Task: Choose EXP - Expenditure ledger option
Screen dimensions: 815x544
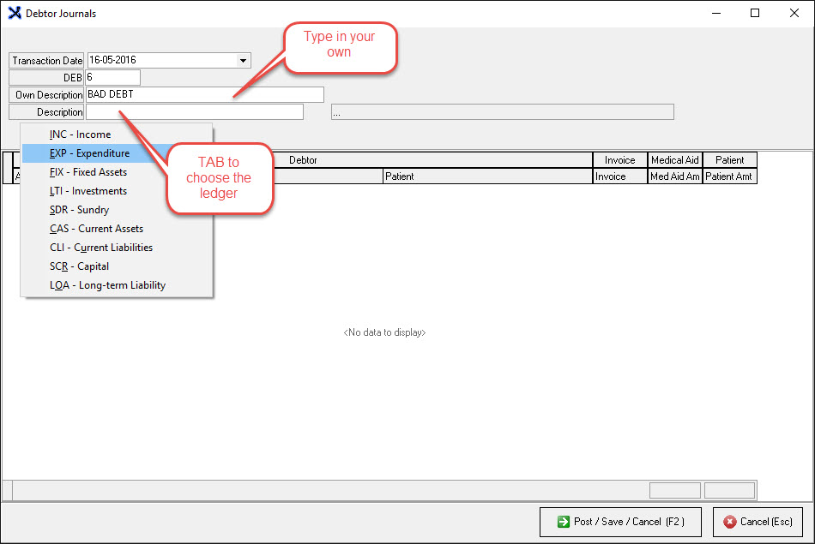Action: pos(89,153)
